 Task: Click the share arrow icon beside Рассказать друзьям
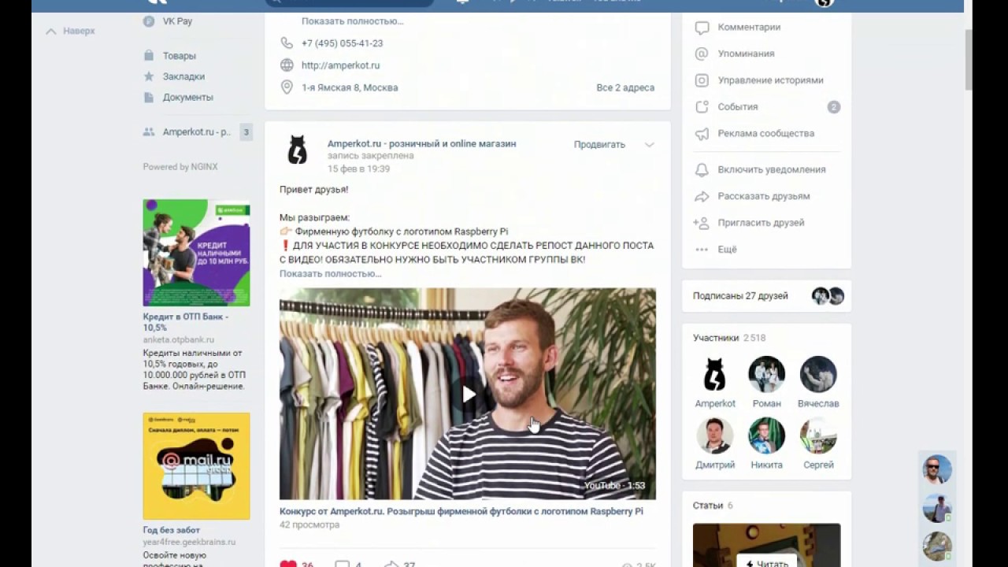702,196
